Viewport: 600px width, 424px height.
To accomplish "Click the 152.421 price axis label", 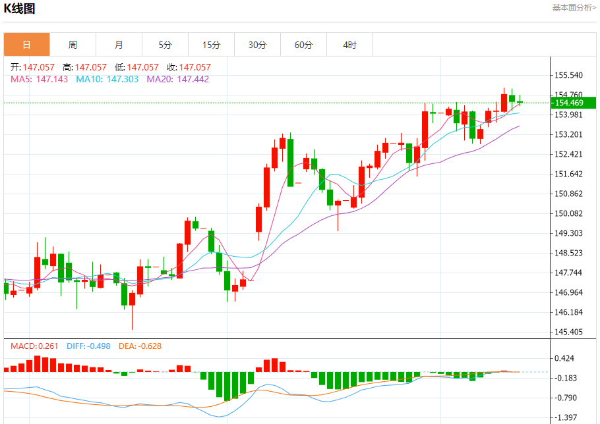I will click(568, 154).
